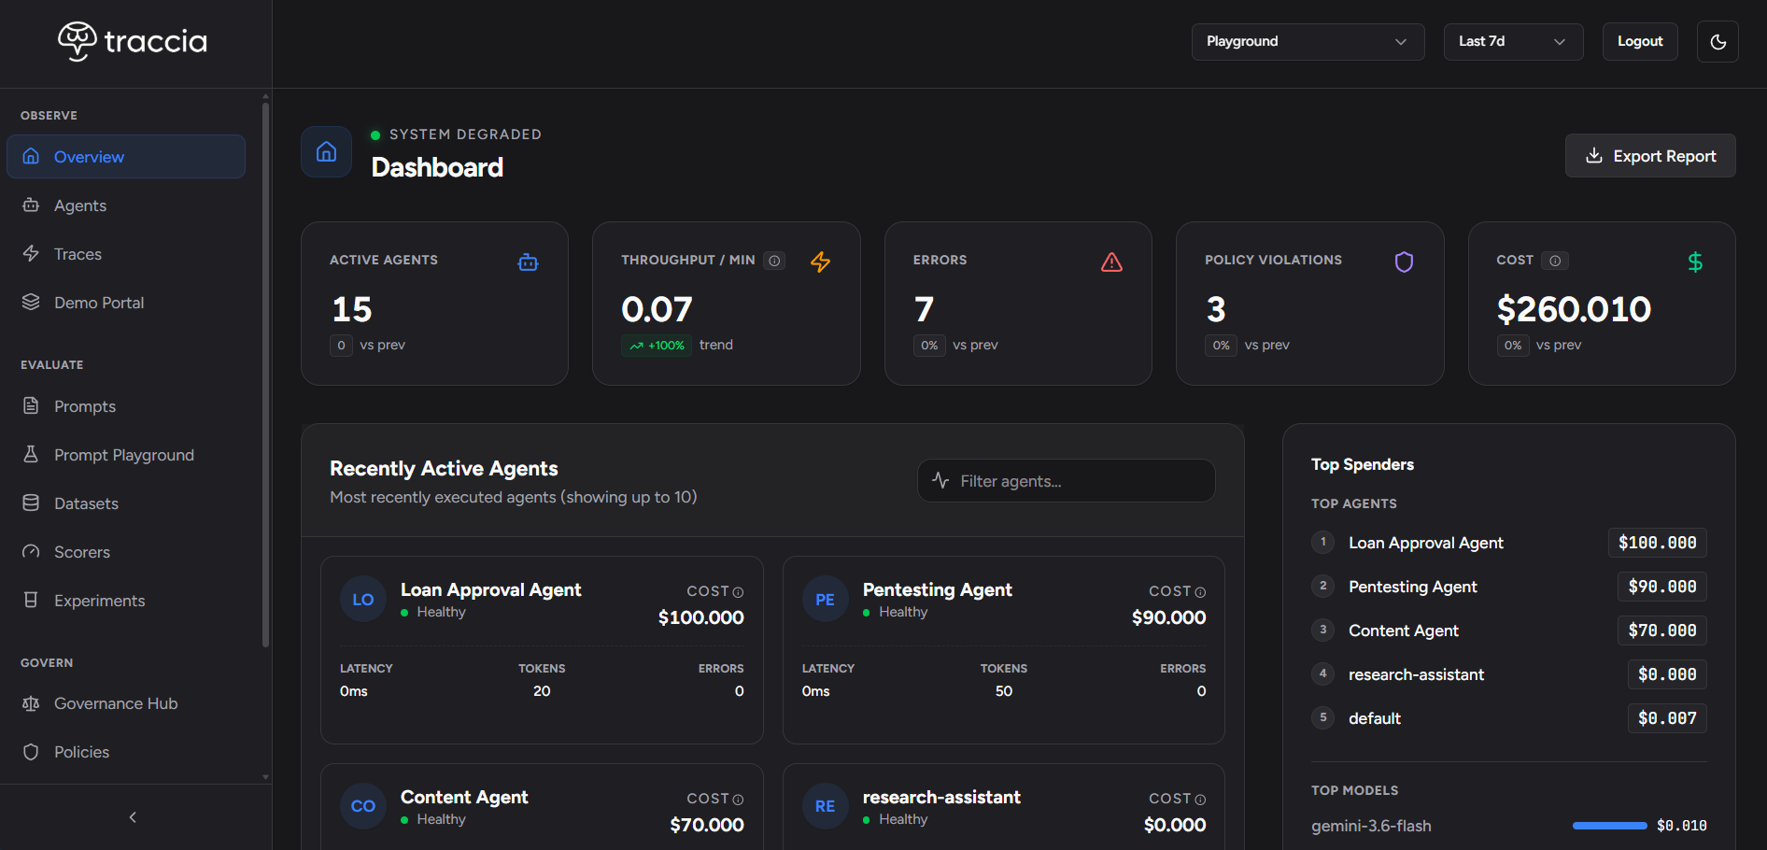Screen dimensions: 1767x850
Task: Click the Throughput info icon
Action: point(774,261)
